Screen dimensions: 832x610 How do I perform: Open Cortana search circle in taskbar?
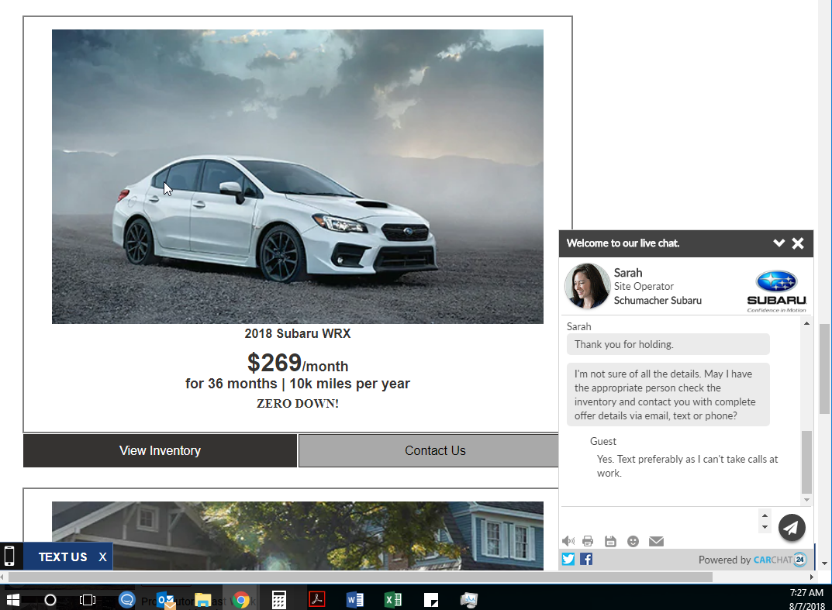50,600
